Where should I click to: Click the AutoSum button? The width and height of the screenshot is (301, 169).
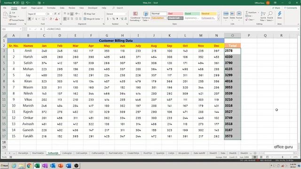tap(251, 13)
